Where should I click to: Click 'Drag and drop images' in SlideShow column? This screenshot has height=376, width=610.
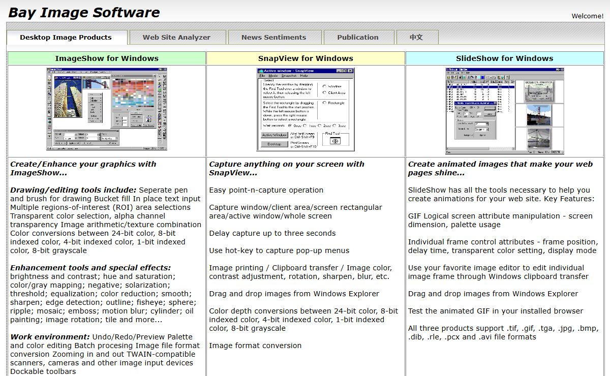coord(493,294)
